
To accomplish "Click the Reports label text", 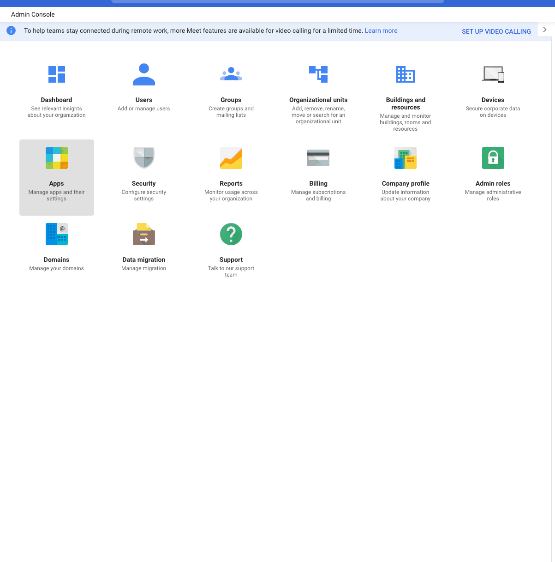I will coord(231,183).
